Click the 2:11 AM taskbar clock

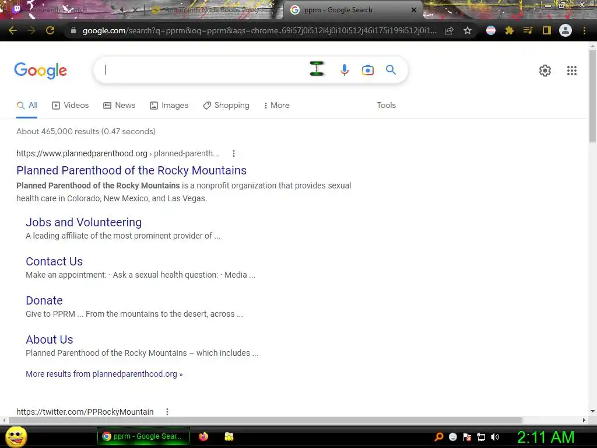(546, 437)
